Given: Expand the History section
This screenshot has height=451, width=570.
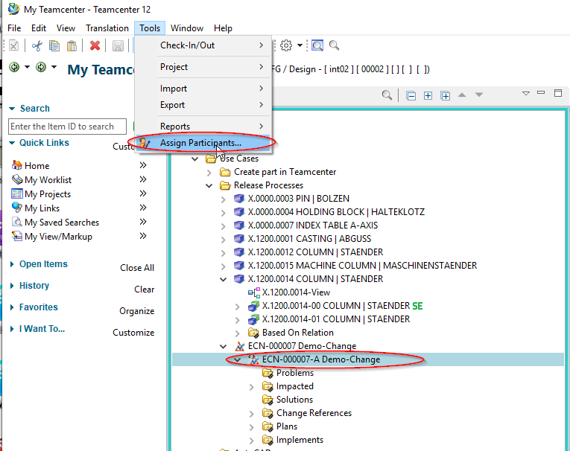Looking at the screenshot, I should [13, 286].
